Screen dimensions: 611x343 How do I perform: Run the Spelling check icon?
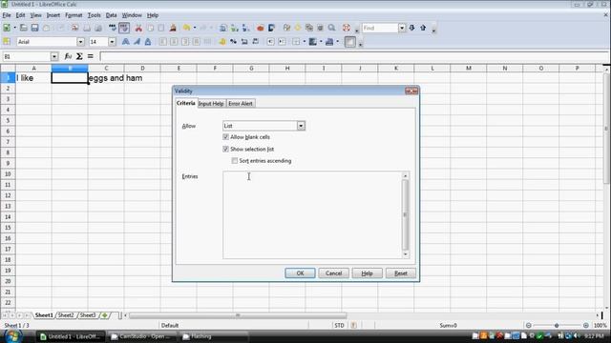[113, 28]
